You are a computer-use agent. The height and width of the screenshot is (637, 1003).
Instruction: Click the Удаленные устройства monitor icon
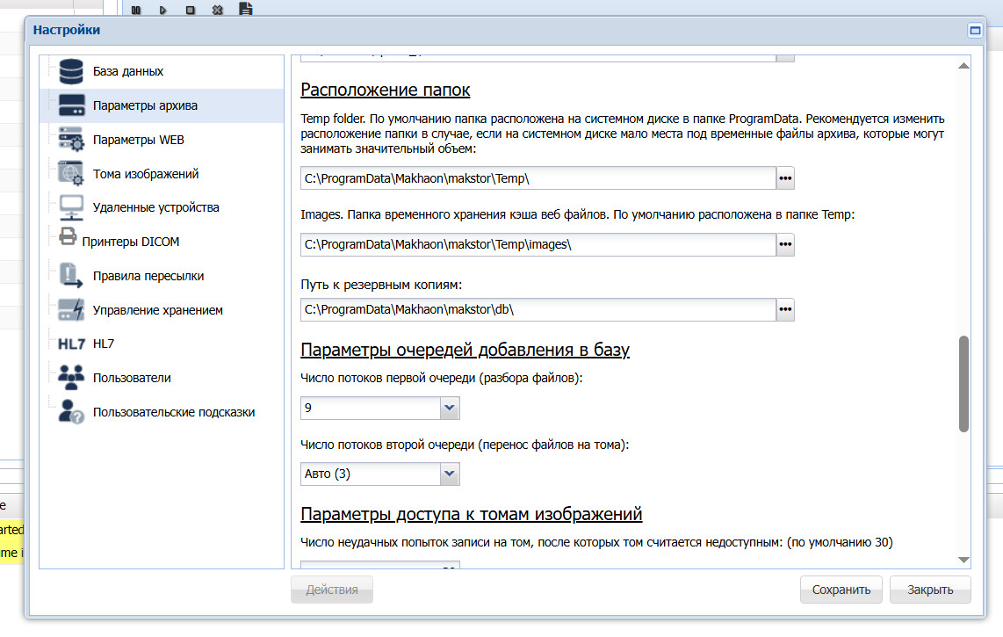pos(71,206)
